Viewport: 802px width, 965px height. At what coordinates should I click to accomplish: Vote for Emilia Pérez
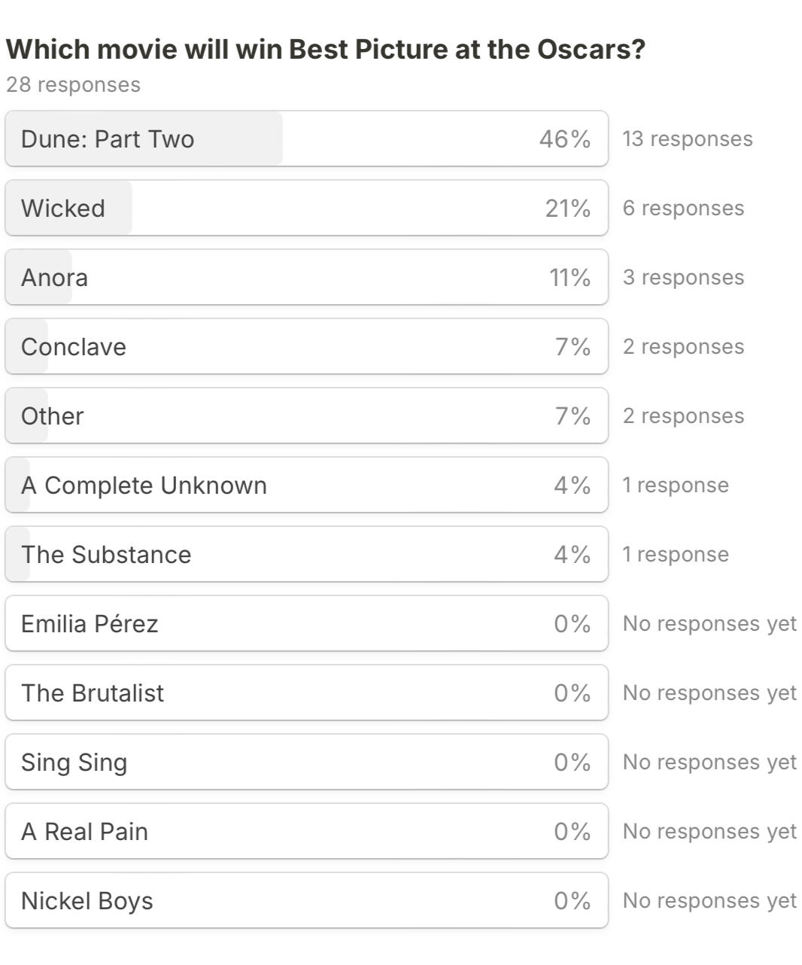click(306, 624)
